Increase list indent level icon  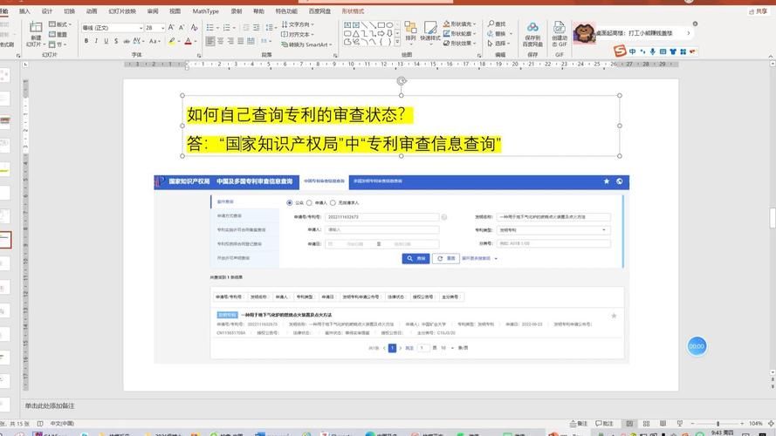coord(257,28)
